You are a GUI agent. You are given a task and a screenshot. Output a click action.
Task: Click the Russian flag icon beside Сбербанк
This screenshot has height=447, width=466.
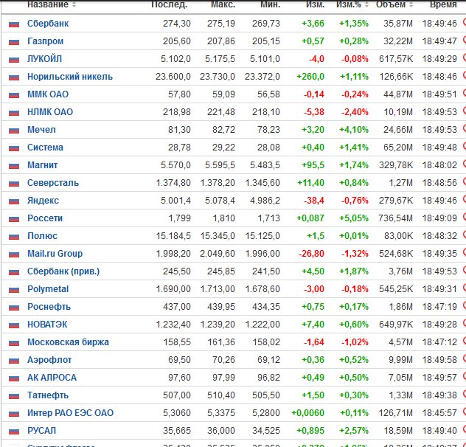[14, 24]
